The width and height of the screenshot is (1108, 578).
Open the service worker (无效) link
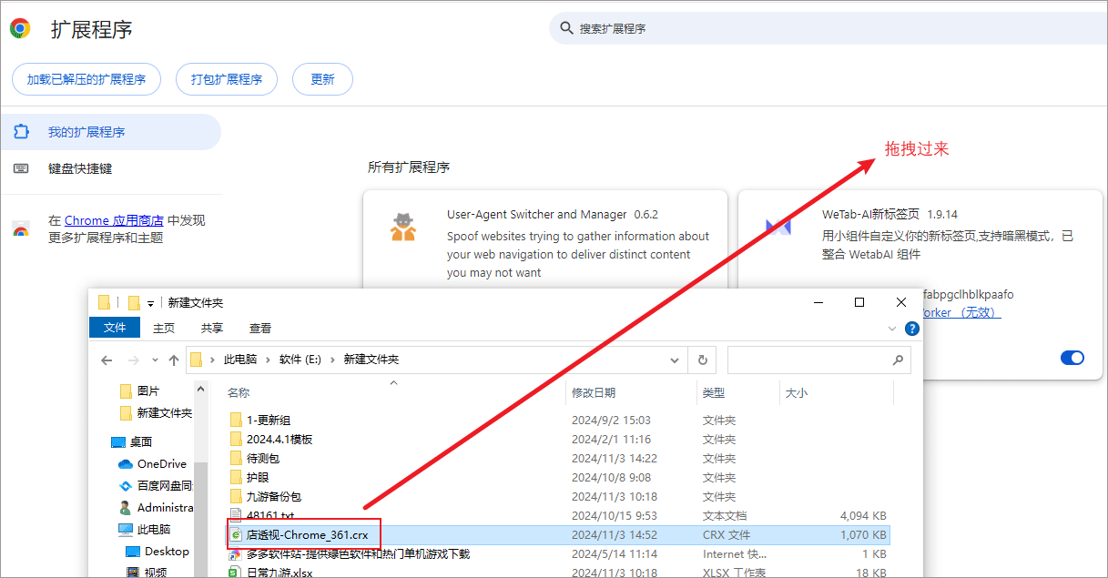point(961,312)
